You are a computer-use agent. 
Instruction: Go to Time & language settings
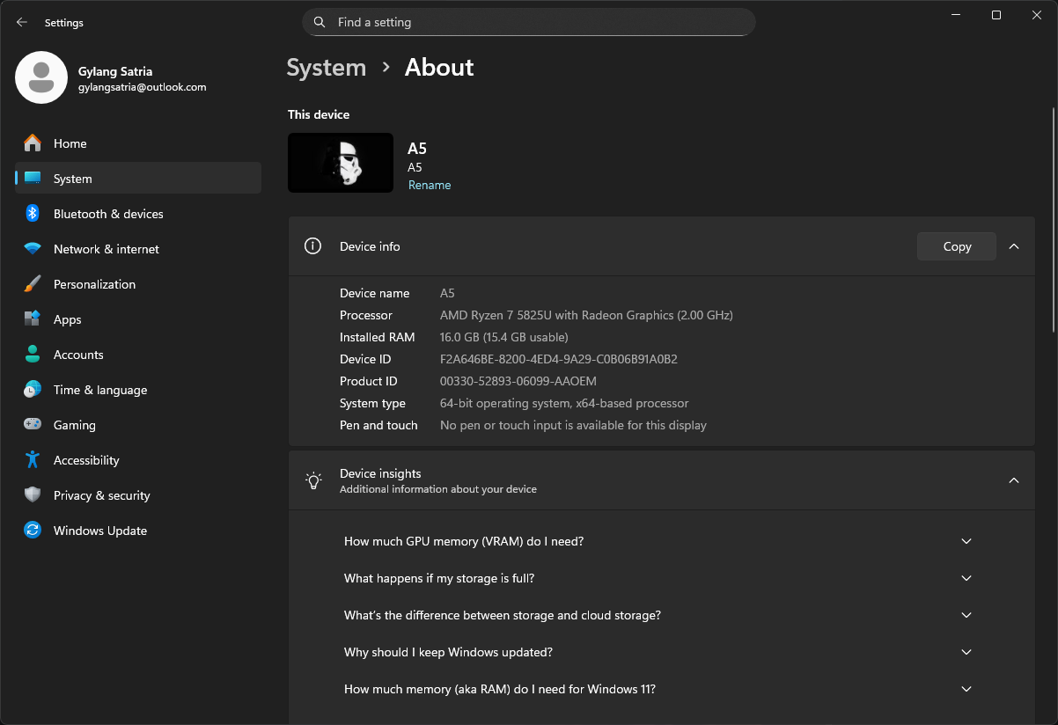[x=99, y=390]
